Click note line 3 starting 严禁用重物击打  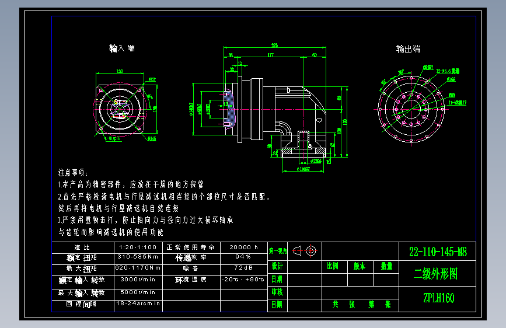(x=145, y=220)
